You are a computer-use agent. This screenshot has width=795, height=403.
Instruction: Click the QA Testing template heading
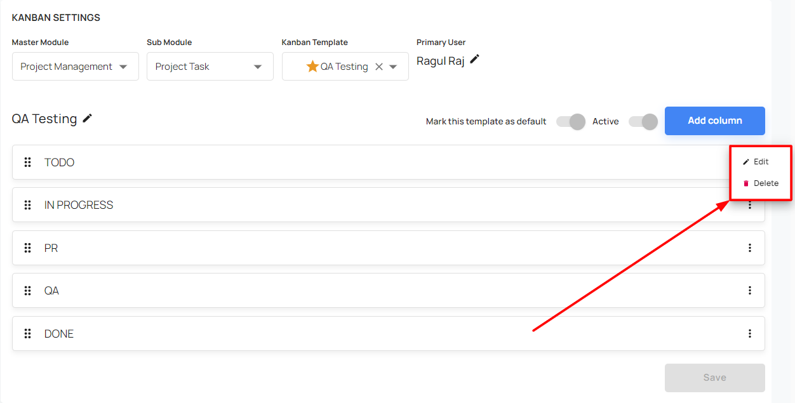pos(44,119)
